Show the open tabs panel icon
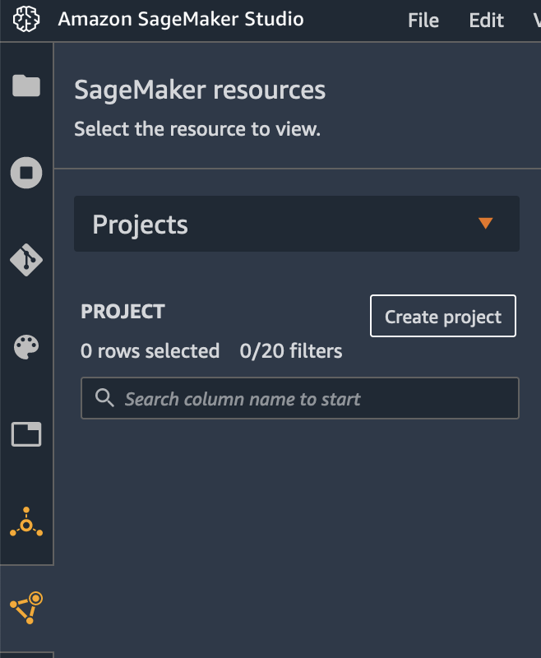 pyautogui.click(x=26, y=434)
